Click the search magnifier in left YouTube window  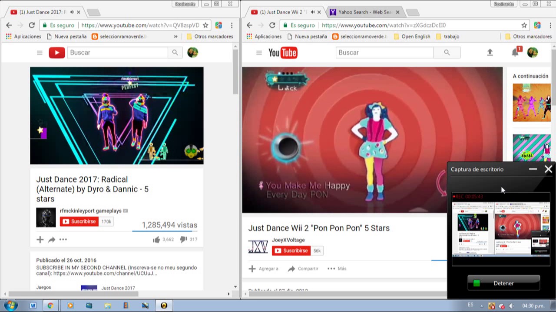(x=175, y=52)
